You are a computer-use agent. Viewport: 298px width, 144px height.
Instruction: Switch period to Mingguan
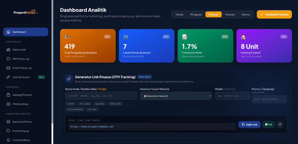196,15
